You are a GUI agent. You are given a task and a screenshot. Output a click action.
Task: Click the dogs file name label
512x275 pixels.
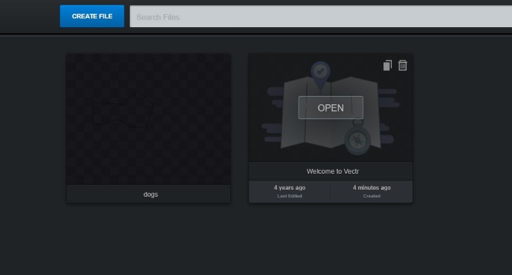click(150, 194)
